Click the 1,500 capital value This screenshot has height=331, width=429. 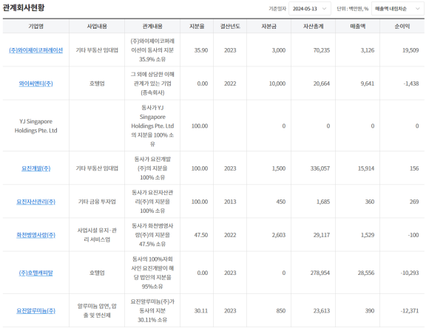(x=279, y=168)
